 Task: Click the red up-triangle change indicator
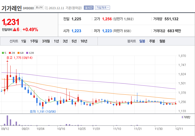click(x=14, y=29)
